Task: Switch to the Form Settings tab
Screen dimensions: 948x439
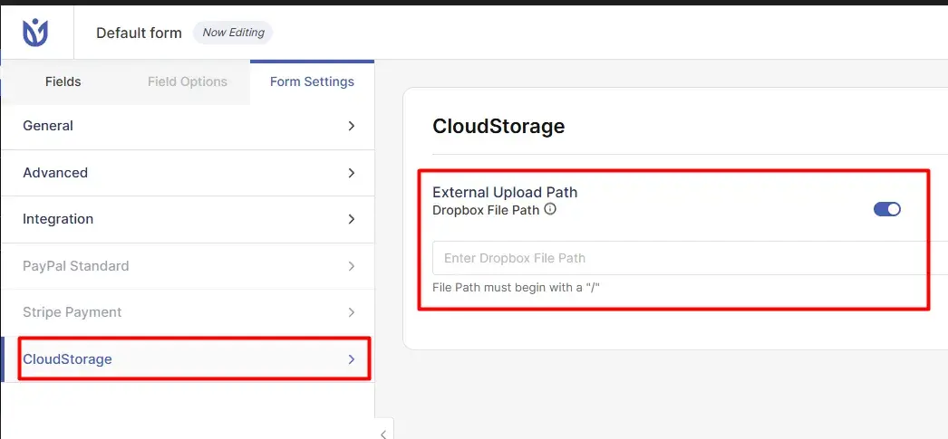Action: pyautogui.click(x=312, y=81)
